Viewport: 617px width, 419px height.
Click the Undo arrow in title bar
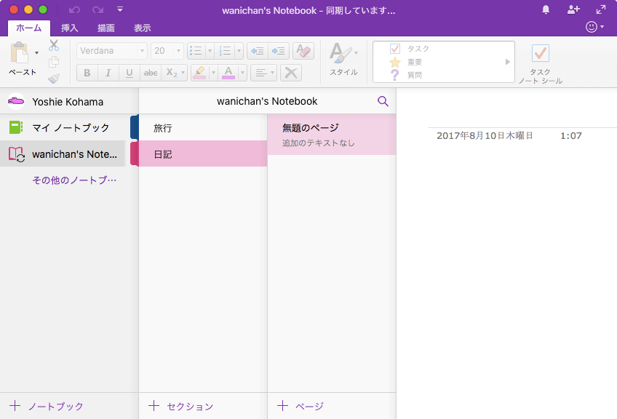tap(74, 9)
